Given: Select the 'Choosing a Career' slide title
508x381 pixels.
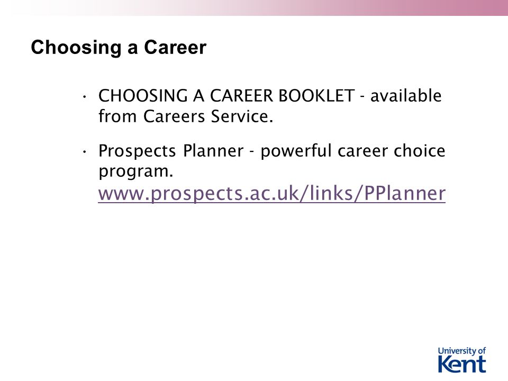Looking at the screenshot, I should [x=119, y=48].
